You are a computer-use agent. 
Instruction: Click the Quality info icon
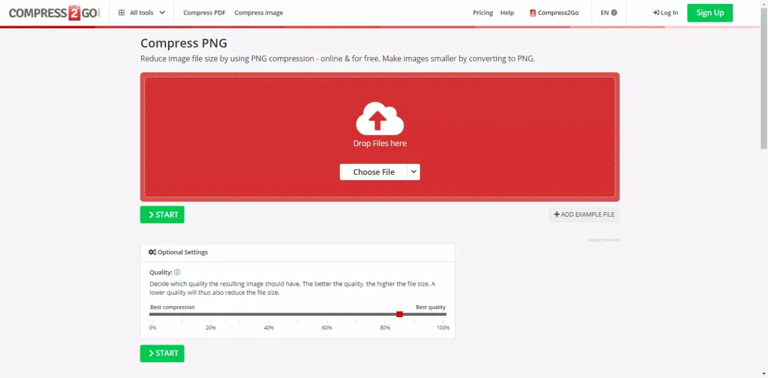[x=177, y=272]
